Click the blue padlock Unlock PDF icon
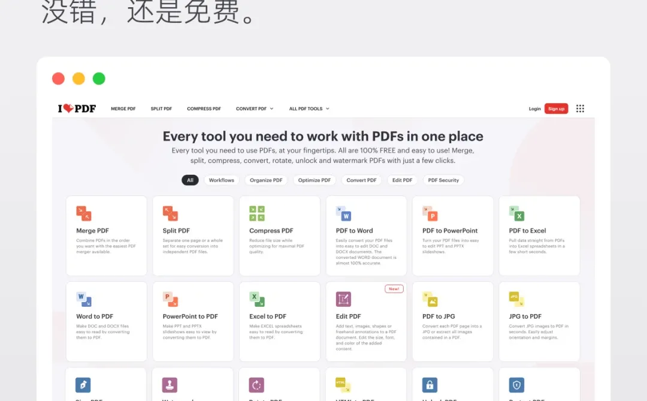This screenshot has width=647, height=401. click(430, 385)
